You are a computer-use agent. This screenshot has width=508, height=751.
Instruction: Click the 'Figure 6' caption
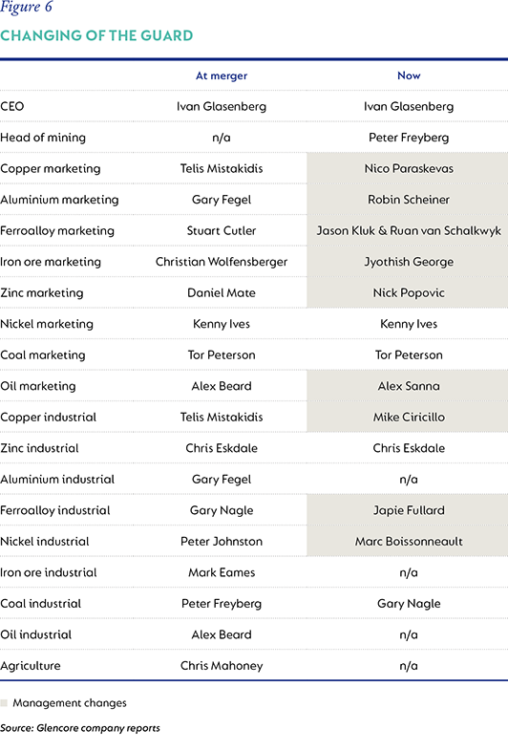pos(26,8)
